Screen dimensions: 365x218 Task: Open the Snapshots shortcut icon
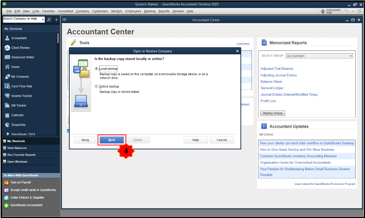[x=7, y=125]
